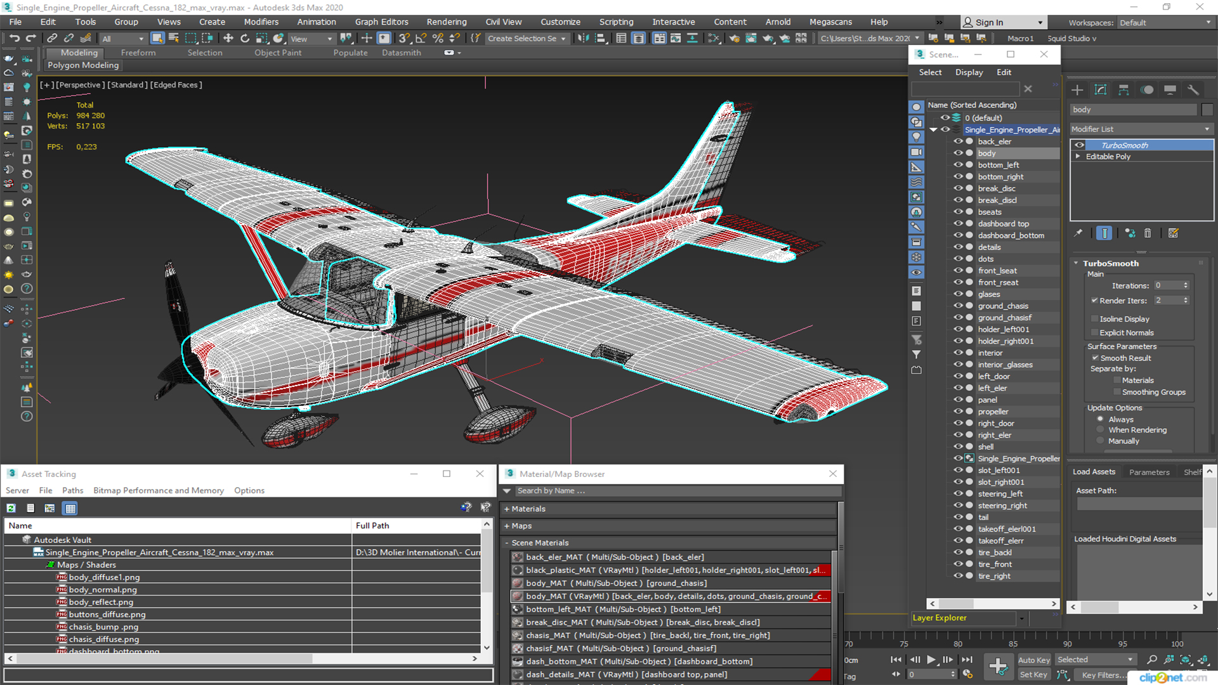1218x685 pixels.
Task: Click the Auto Key button
Action: pyautogui.click(x=1034, y=660)
